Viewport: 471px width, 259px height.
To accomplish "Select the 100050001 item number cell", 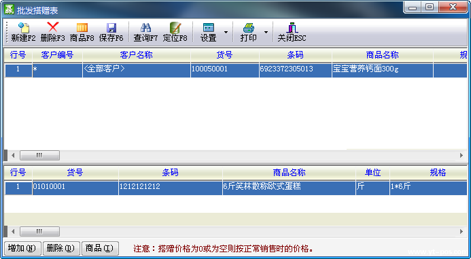I will tap(225, 70).
